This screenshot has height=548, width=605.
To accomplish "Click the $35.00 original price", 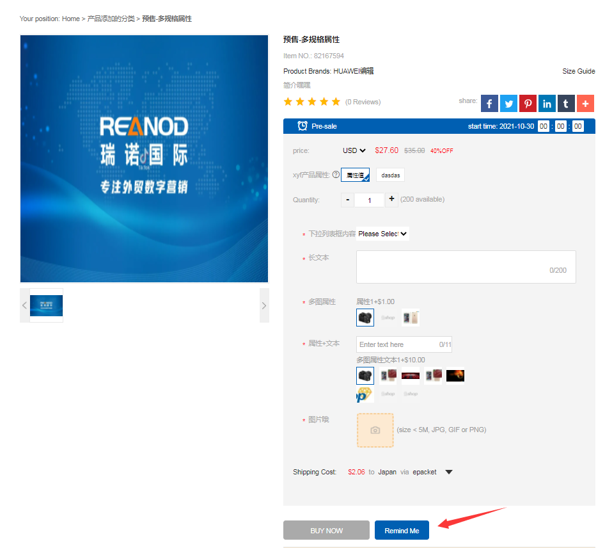I will click(414, 150).
